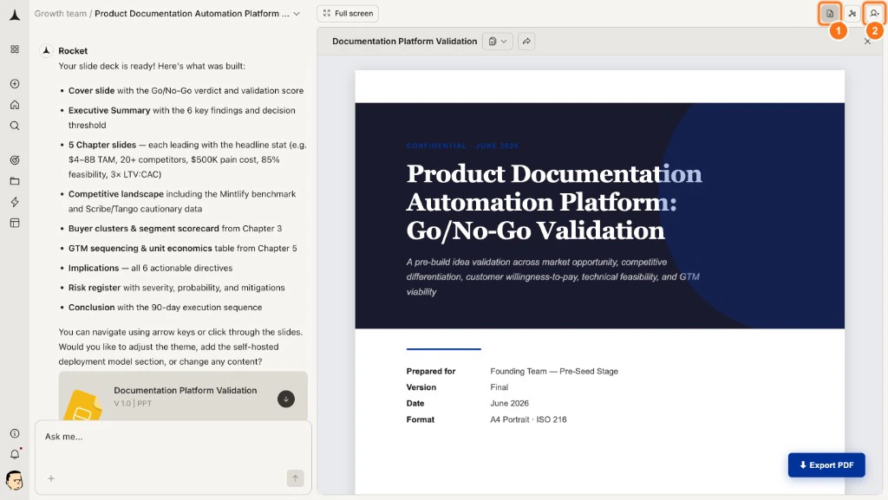This screenshot has height=500, width=888.
Task: Click the lightning automations icon in sidebar
Action: click(14, 202)
